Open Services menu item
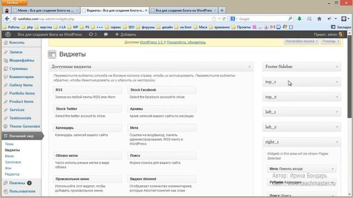 (x=17, y=110)
